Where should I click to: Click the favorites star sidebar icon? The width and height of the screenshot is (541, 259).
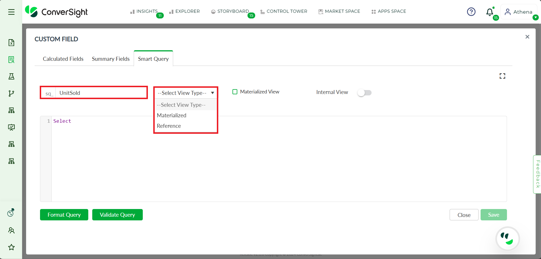pos(11,247)
